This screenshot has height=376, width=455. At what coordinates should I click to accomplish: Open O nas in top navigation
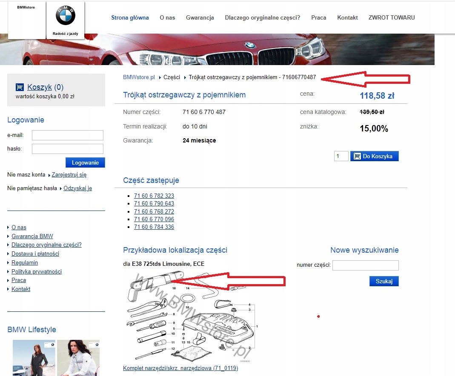(x=167, y=18)
